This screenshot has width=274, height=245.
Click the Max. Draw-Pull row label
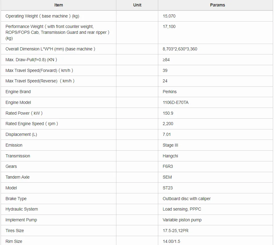coord(31,60)
